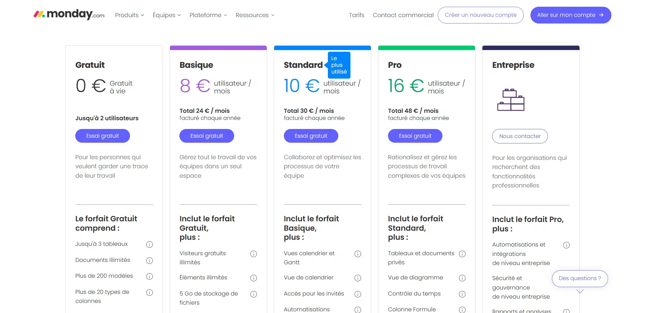Screen dimensions: 645x313
Task: Click Créer un nouveau compte button
Action: coord(480,15)
